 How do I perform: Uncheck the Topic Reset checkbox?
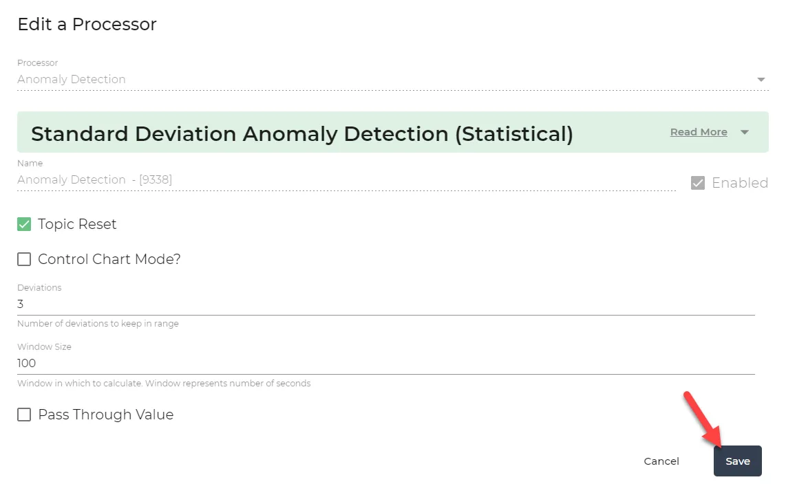[24, 223]
